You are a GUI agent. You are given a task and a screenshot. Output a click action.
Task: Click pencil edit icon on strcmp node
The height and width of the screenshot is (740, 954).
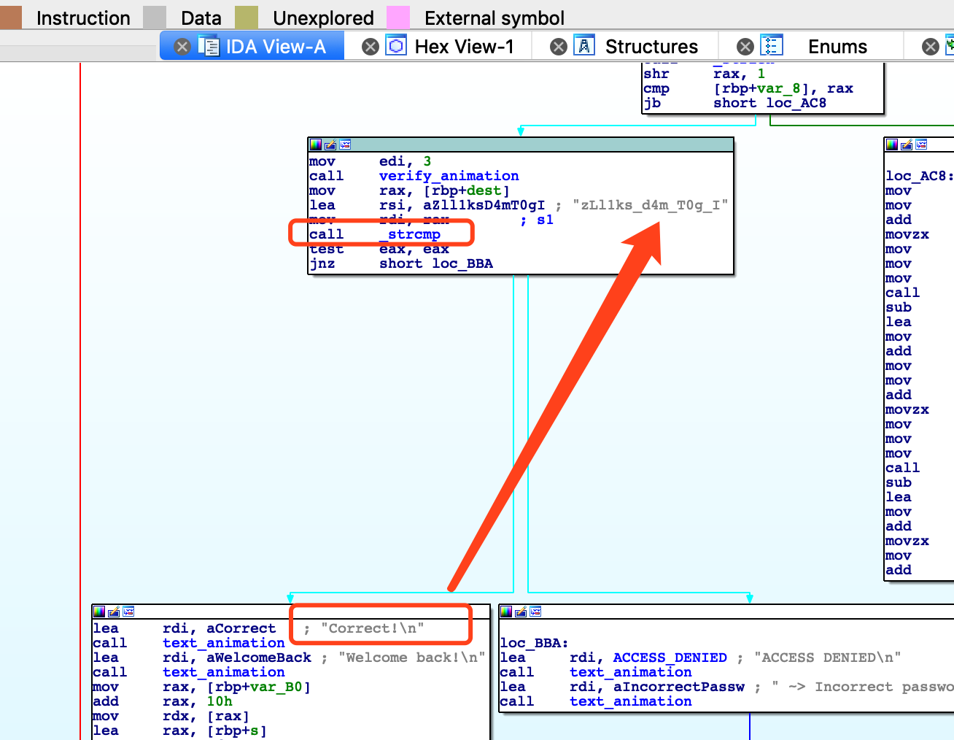tap(330, 144)
